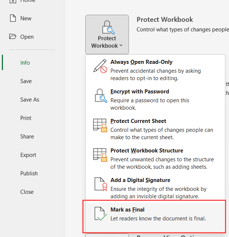
Task: Expand the Protect Workbook dropdown arrow
Action: [x=121, y=46]
